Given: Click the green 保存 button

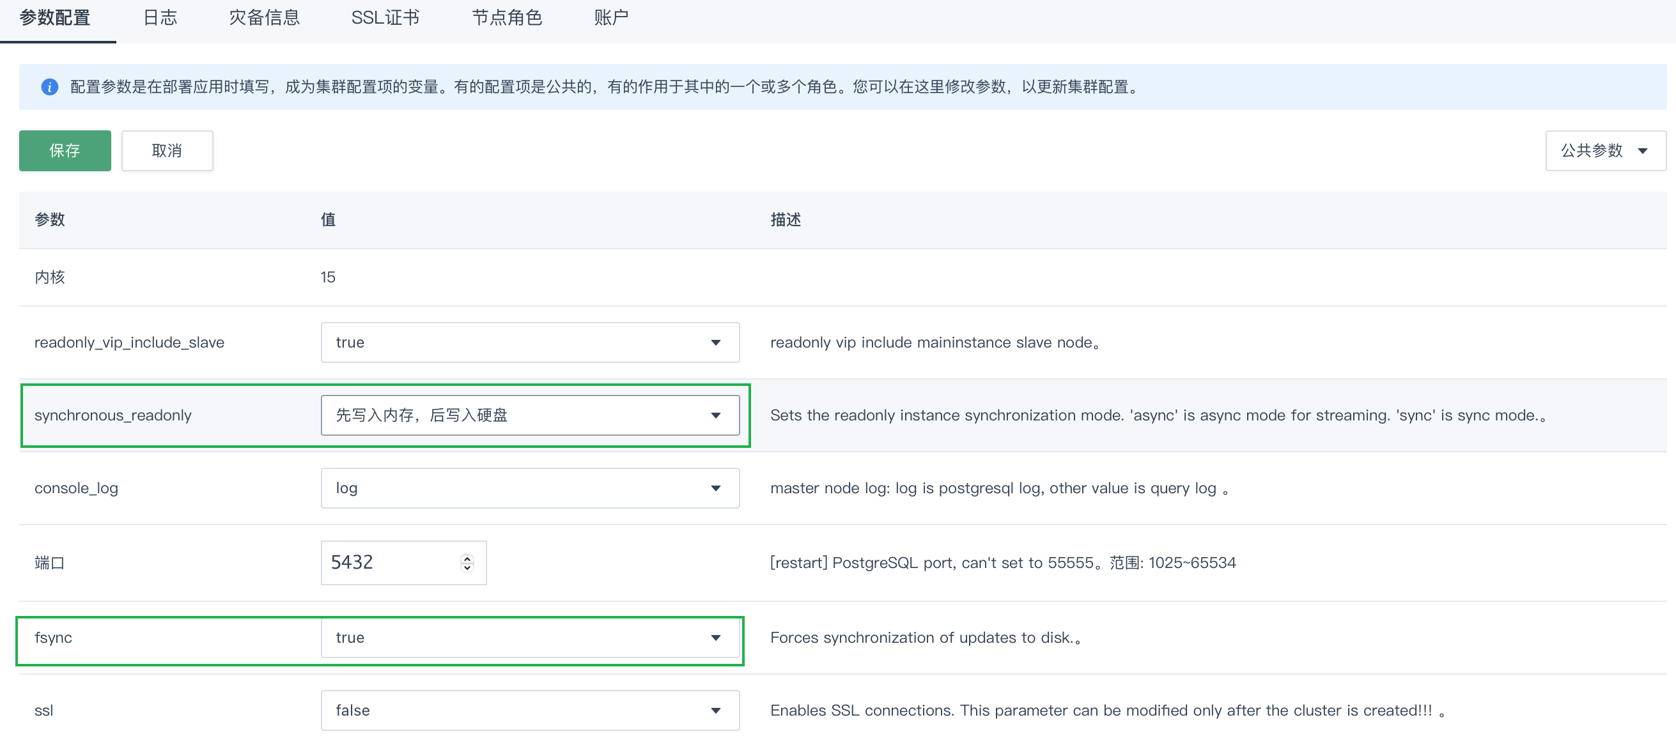Looking at the screenshot, I should tap(65, 151).
